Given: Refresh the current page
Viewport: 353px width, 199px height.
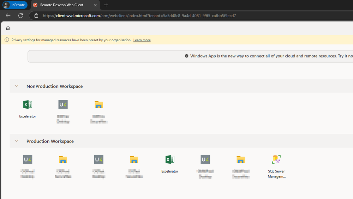Looking at the screenshot, I should click(21, 16).
